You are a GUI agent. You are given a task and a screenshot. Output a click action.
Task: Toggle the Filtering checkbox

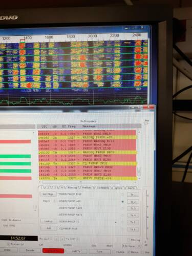coord(129,240)
